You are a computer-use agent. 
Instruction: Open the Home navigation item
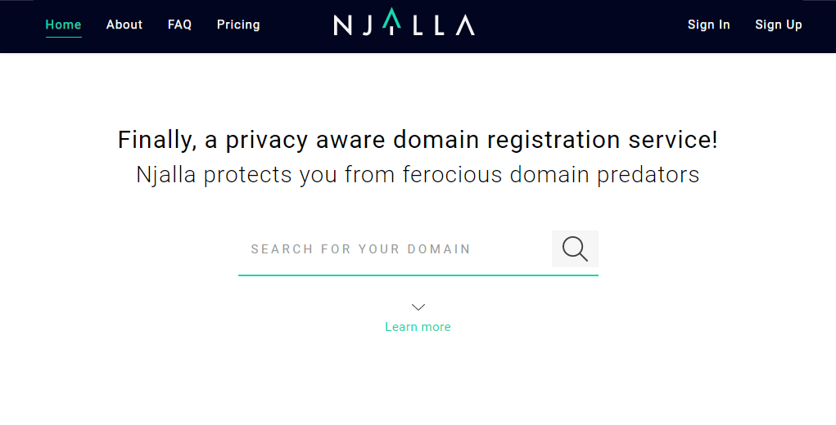(x=63, y=25)
